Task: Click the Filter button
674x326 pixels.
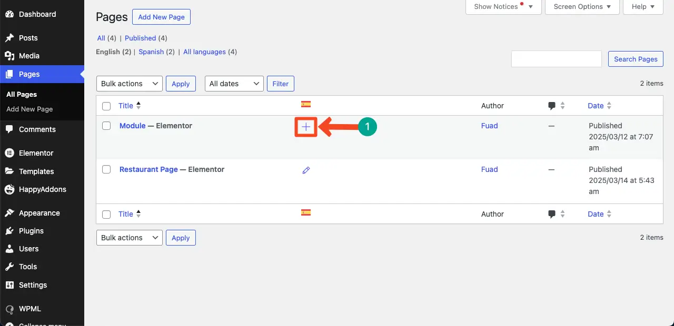Action: click(x=281, y=84)
